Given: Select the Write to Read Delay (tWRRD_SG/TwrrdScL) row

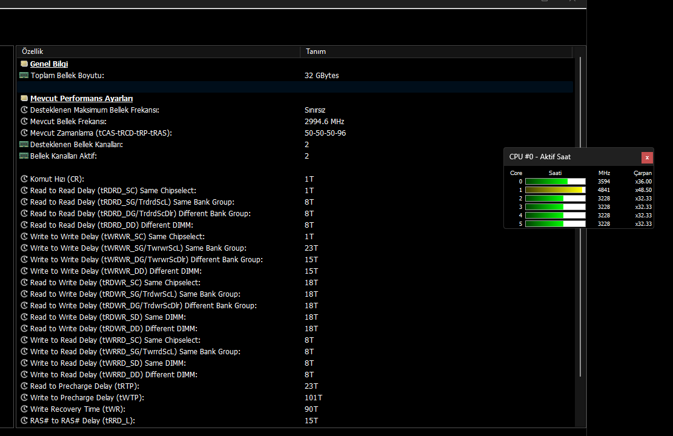Looking at the screenshot, I should (x=294, y=351).
